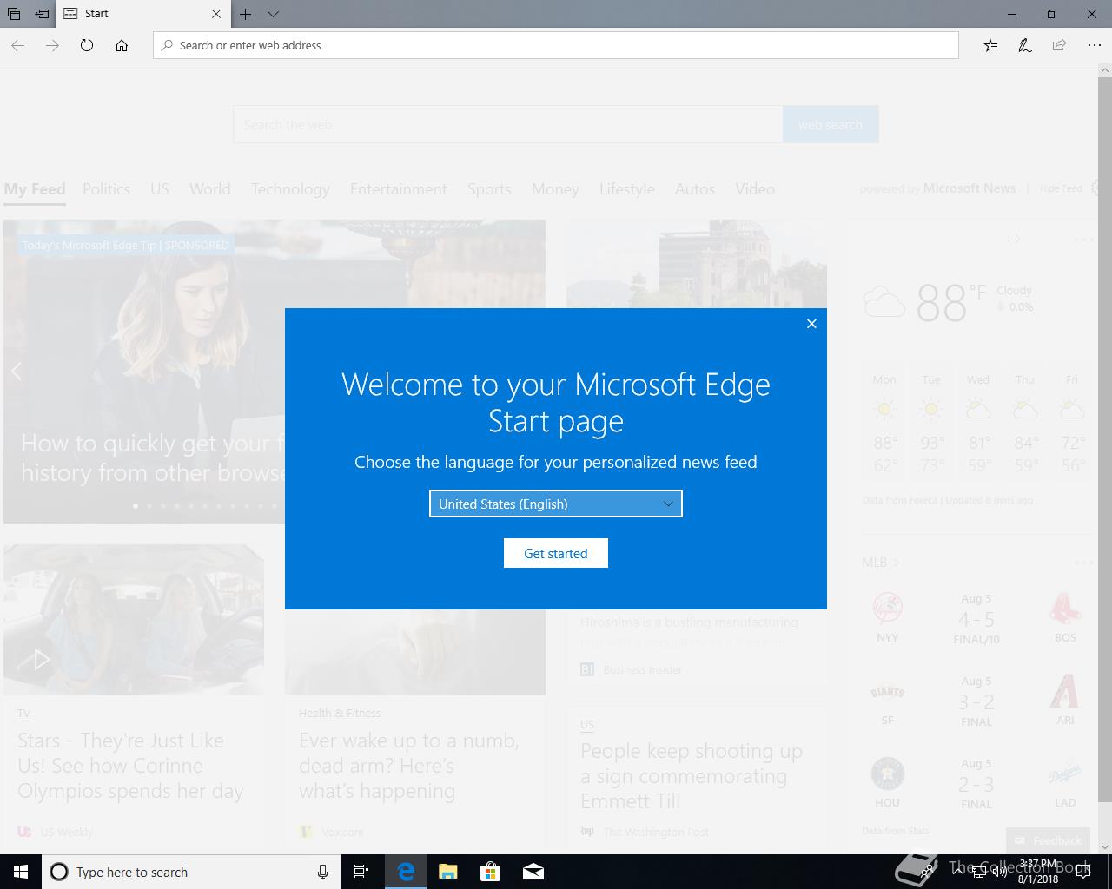This screenshot has height=889, width=1112.
Task: Click the Share page icon
Action: (1059, 45)
